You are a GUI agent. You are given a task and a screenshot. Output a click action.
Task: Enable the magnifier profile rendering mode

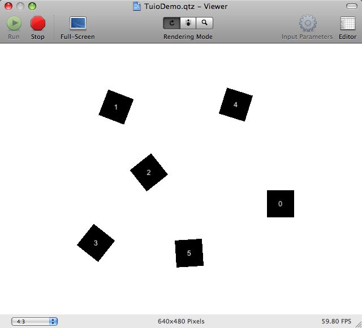(204, 23)
